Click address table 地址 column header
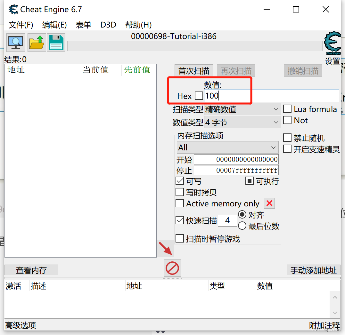345x335 pixels. coord(167,286)
